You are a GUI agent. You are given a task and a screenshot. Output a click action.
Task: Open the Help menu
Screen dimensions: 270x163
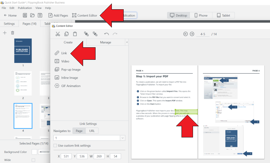(48, 8)
